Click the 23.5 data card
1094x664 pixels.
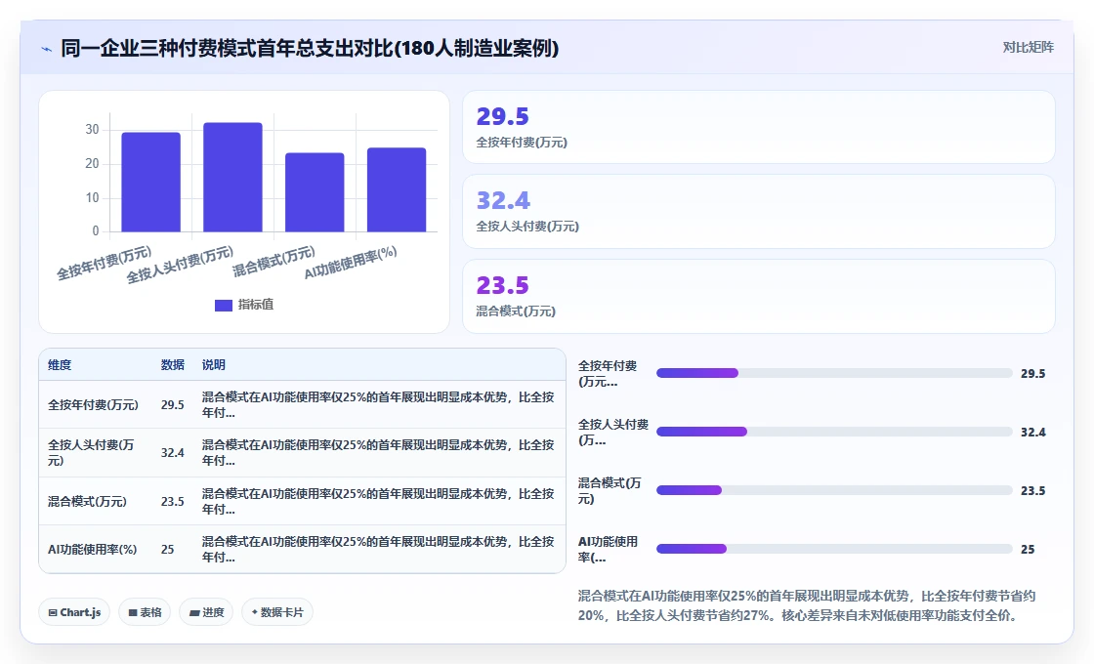click(758, 297)
